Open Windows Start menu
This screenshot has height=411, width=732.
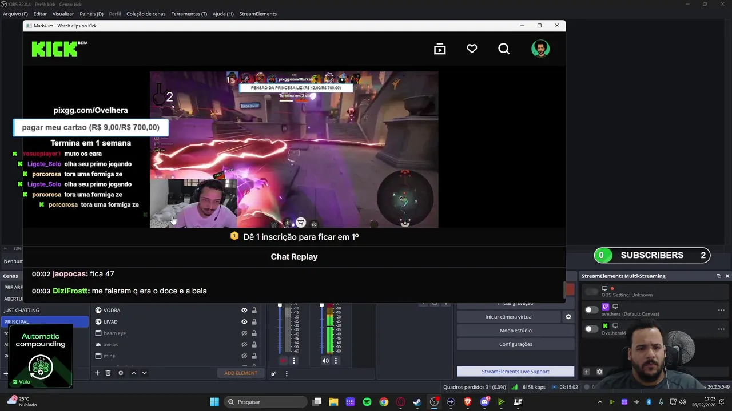tap(214, 402)
